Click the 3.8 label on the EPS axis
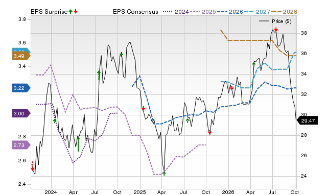This screenshot has height=195, width=327. click(x=22, y=19)
